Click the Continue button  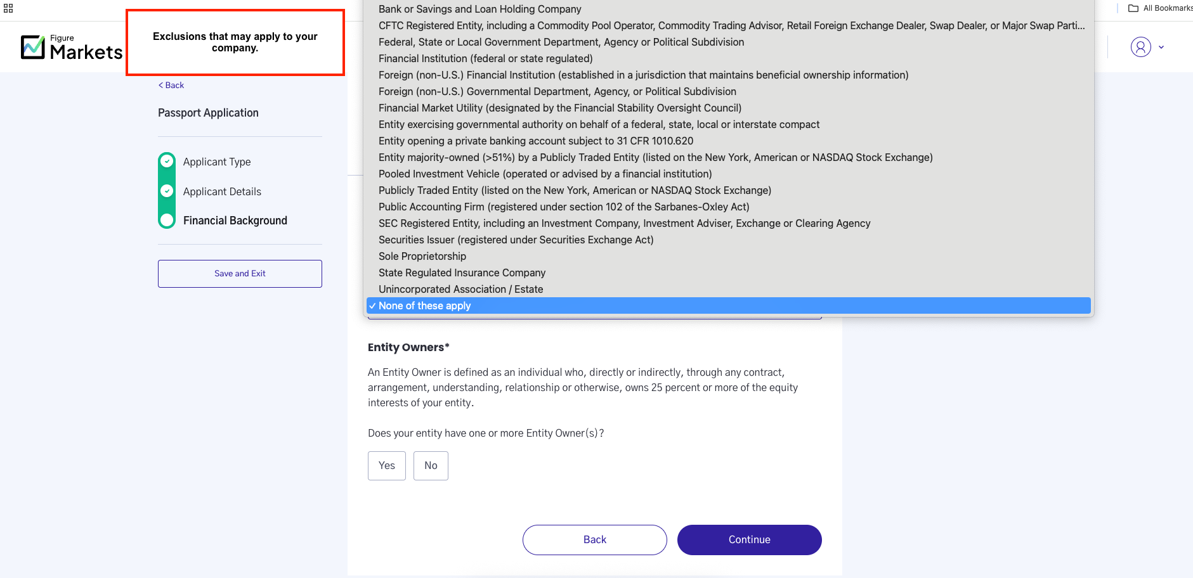(749, 540)
